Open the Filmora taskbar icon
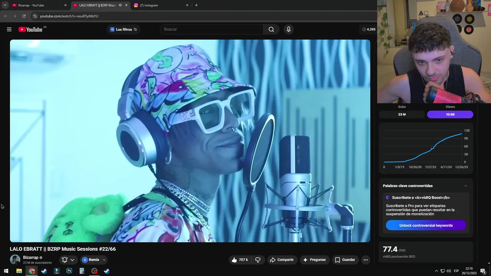The height and width of the screenshot is (276, 491). tap(57, 271)
